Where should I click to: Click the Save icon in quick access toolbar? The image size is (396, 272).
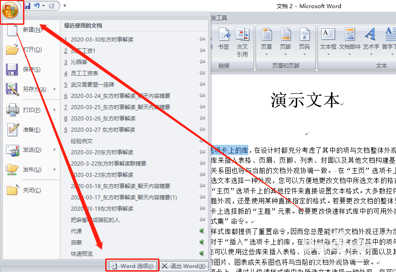coord(27,5)
